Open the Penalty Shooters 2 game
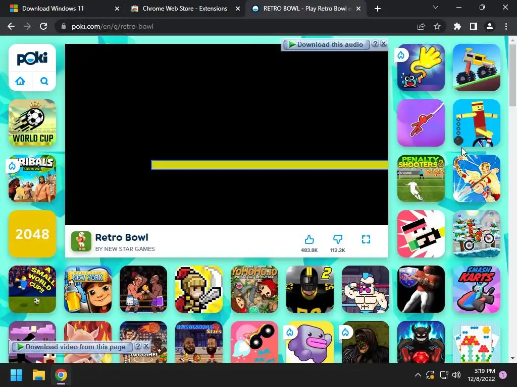This screenshot has height=387, width=517. click(421, 178)
